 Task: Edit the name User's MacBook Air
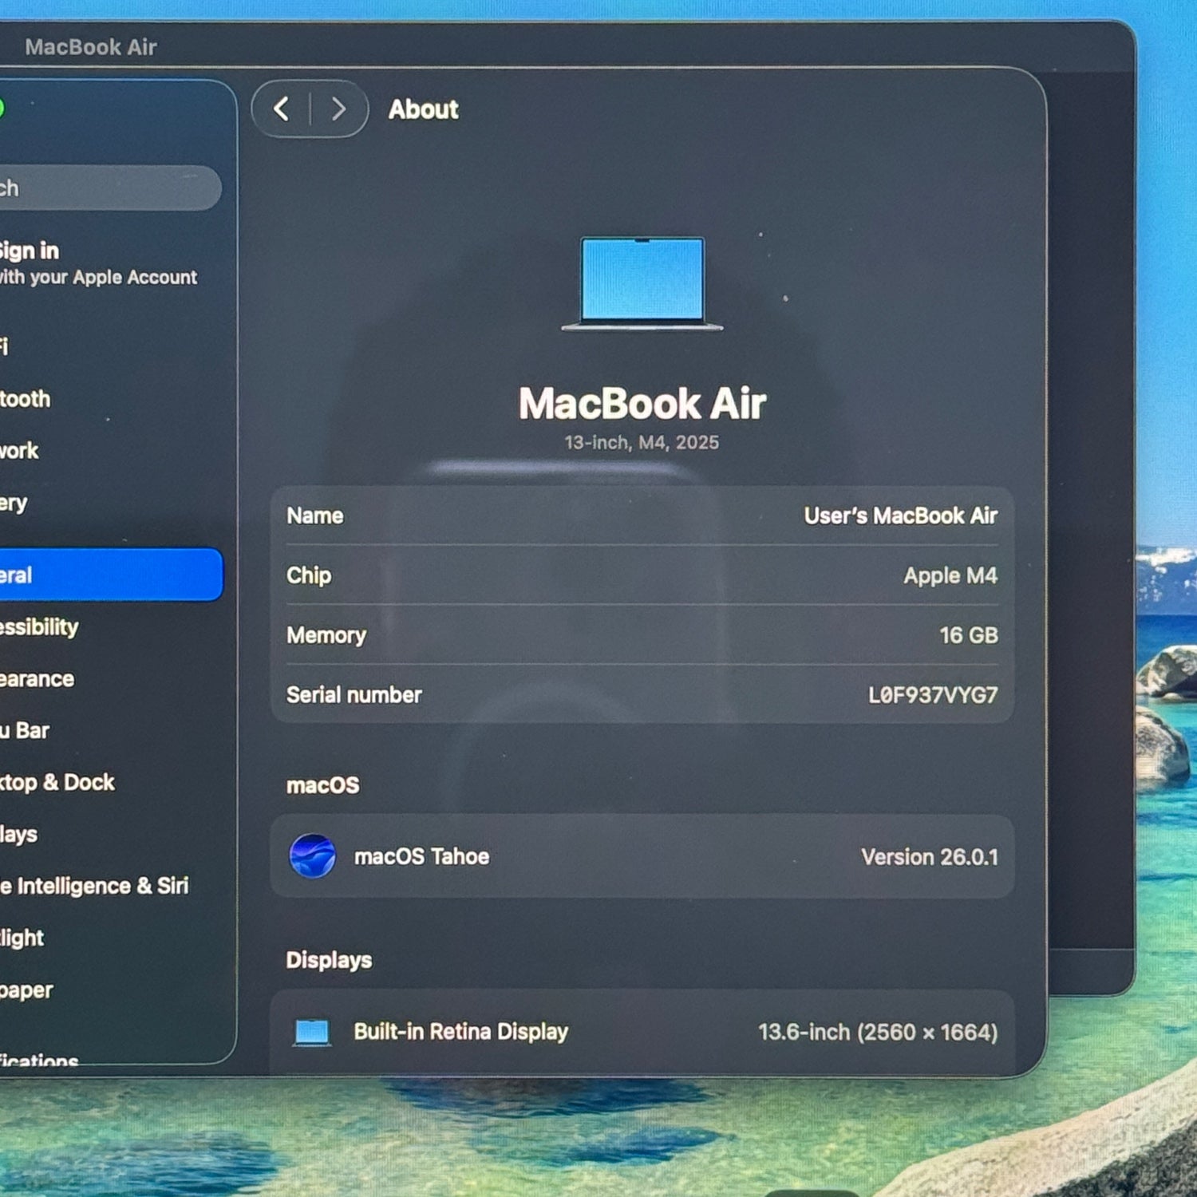click(x=899, y=516)
